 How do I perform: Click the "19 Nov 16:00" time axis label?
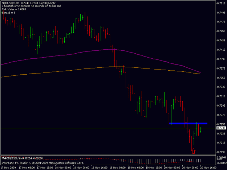154,168
